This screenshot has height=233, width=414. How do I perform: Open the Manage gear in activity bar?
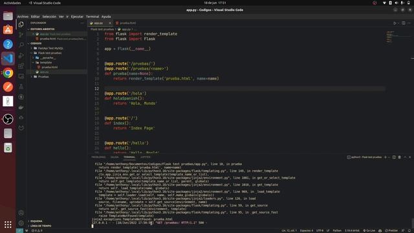tap(21, 223)
